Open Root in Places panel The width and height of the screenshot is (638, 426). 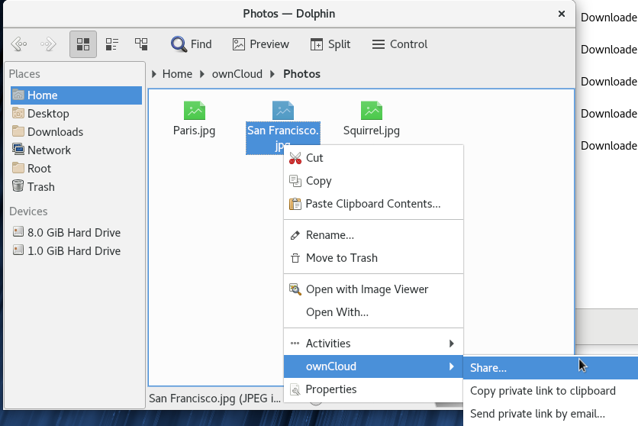pos(76,169)
